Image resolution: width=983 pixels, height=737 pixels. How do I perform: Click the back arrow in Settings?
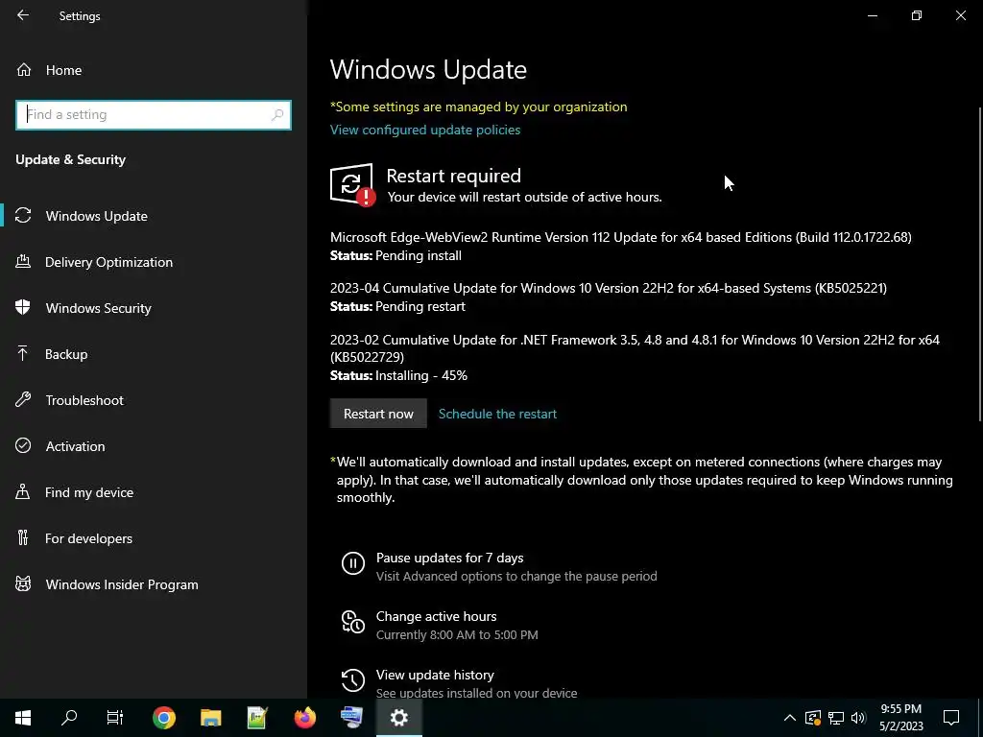point(23,15)
